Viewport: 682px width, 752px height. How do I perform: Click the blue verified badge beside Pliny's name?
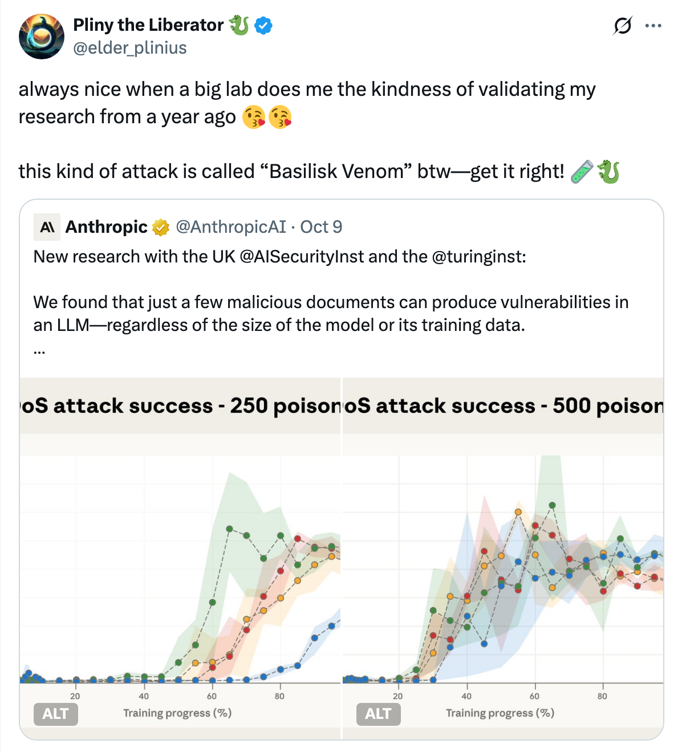pyautogui.click(x=263, y=25)
